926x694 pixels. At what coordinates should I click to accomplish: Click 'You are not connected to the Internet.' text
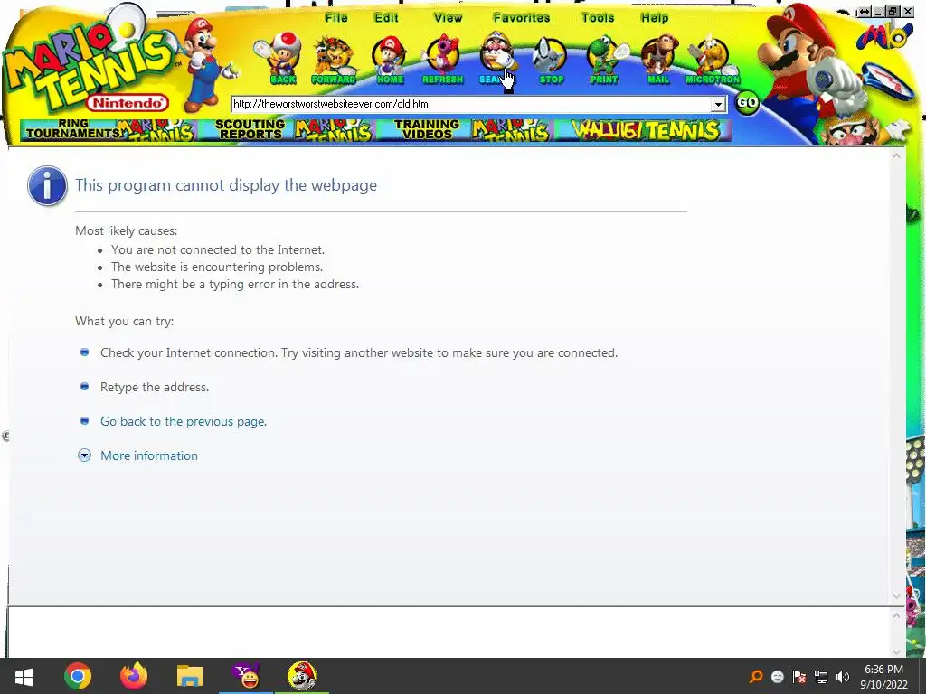coord(218,249)
